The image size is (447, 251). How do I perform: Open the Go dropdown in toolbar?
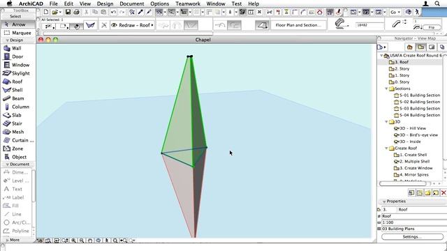coord(395,12)
